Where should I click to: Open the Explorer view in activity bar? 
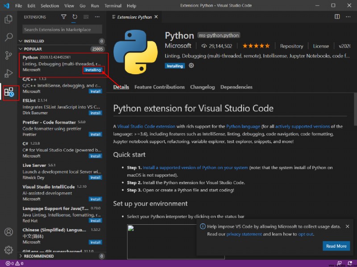8,19
